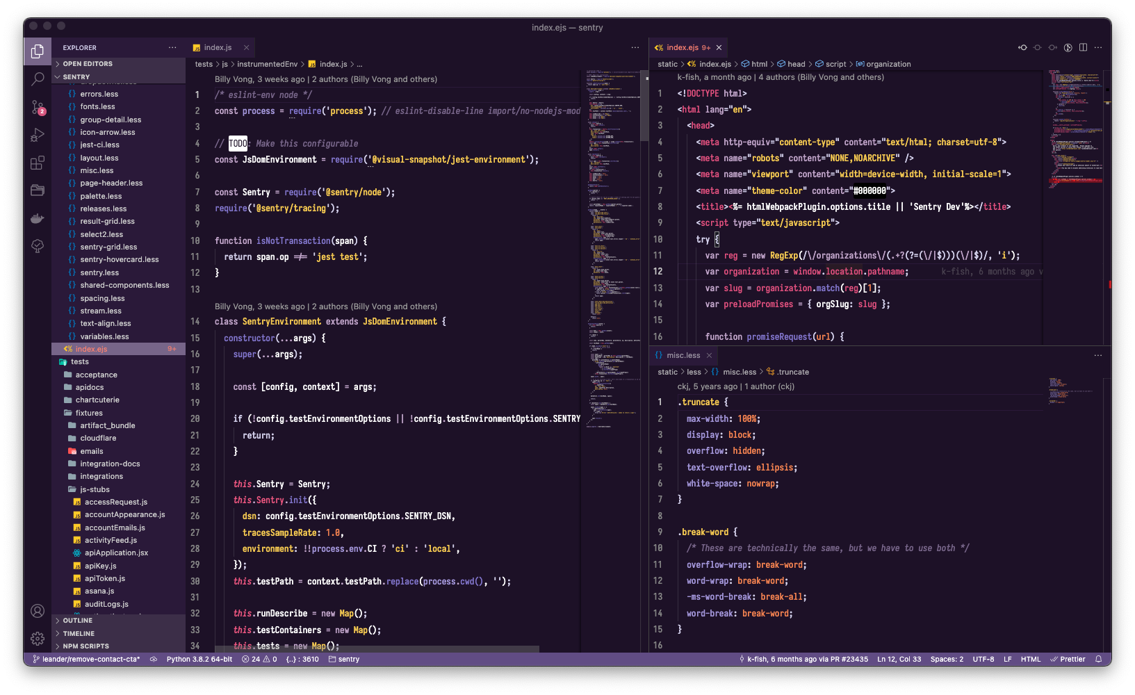1135x695 pixels.
Task: Open the Extensions view
Action: click(x=38, y=163)
